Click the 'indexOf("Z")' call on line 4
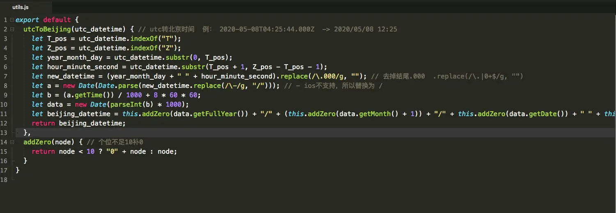Image resolution: width=616 pixels, height=213 pixels. pyautogui.click(x=154, y=48)
